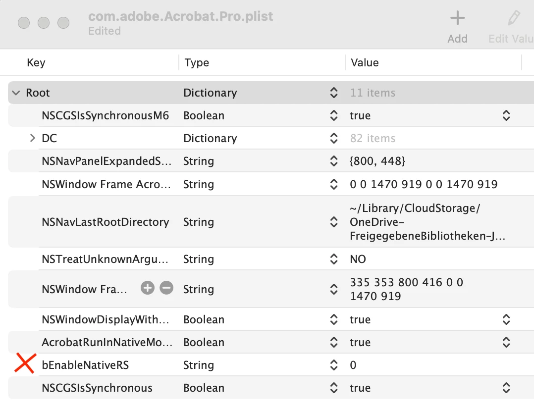The image size is (534, 412).
Task: Open type selector for NSWindowDisplayWith… row
Action: click(x=334, y=319)
